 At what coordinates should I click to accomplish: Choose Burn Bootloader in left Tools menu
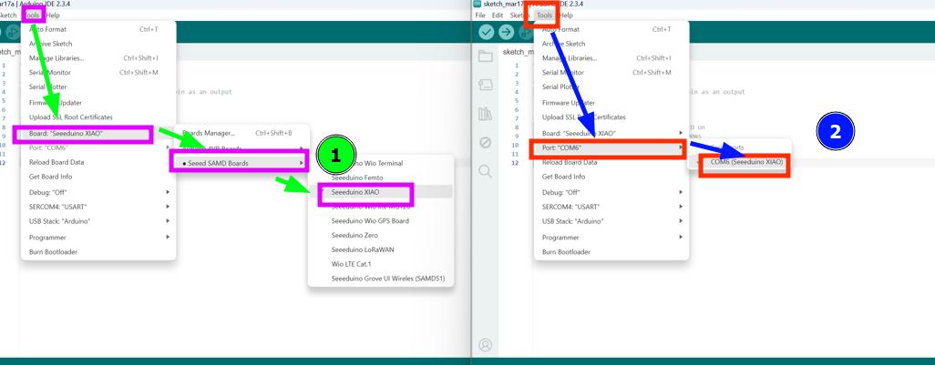98,252
